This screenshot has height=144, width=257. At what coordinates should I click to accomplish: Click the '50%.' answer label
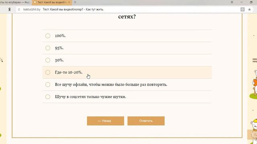pyautogui.click(x=59, y=60)
